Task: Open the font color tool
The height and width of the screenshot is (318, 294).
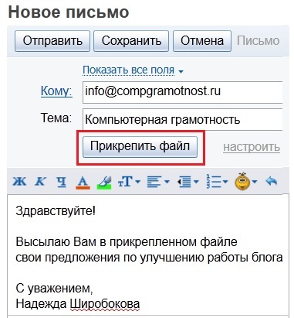Action: [x=83, y=183]
